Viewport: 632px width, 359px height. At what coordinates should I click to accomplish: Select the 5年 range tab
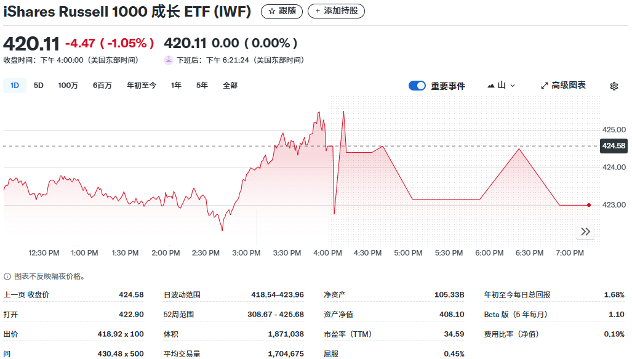[202, 86]
